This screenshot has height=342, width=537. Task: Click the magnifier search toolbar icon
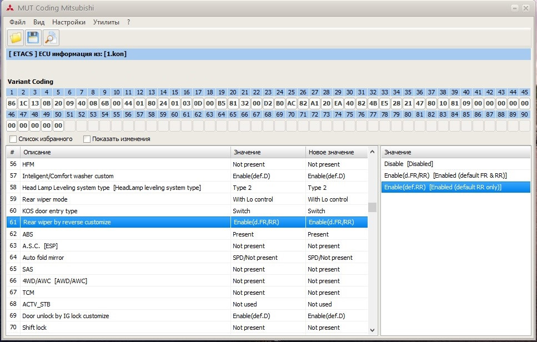(x=51, y=38)
